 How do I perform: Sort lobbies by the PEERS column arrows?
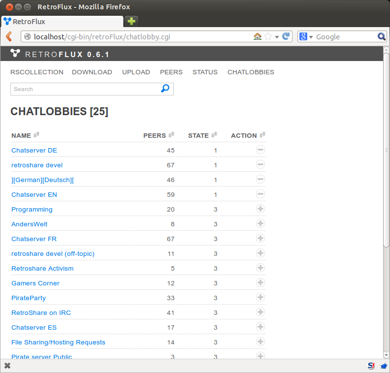[x=171, y=135]
